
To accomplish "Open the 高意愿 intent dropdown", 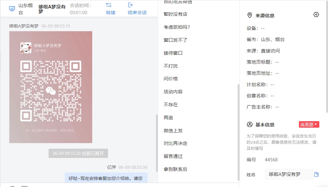I will (x=309, y=125).
